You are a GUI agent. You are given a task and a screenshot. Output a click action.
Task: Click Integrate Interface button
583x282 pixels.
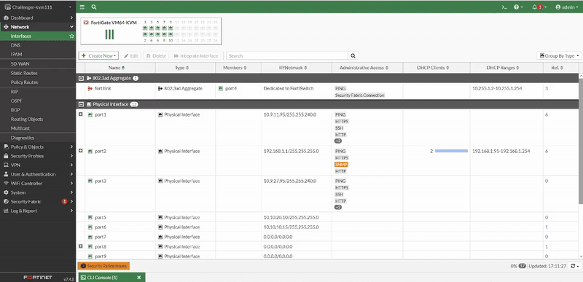click(196, 55)
